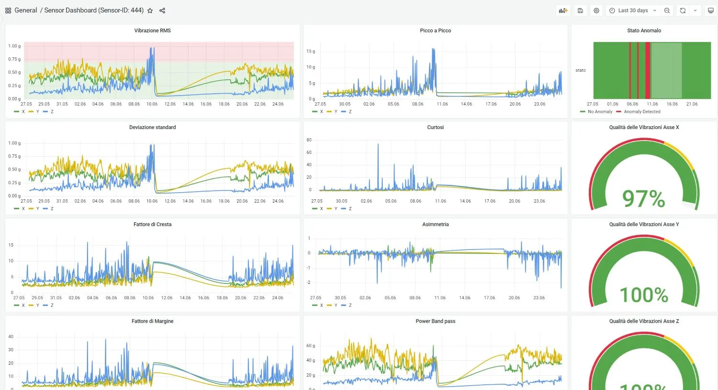Open the Last 30 days time picker
This screenshot has width=718, height=390.
point(633,11)
